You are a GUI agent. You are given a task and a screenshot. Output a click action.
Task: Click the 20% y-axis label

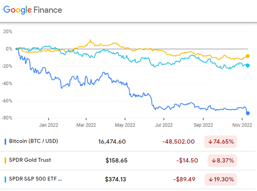(x=8, y=32)
